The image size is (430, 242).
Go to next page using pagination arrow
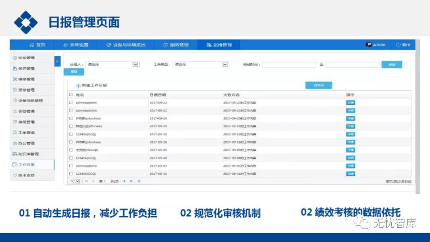click(125, 181)
